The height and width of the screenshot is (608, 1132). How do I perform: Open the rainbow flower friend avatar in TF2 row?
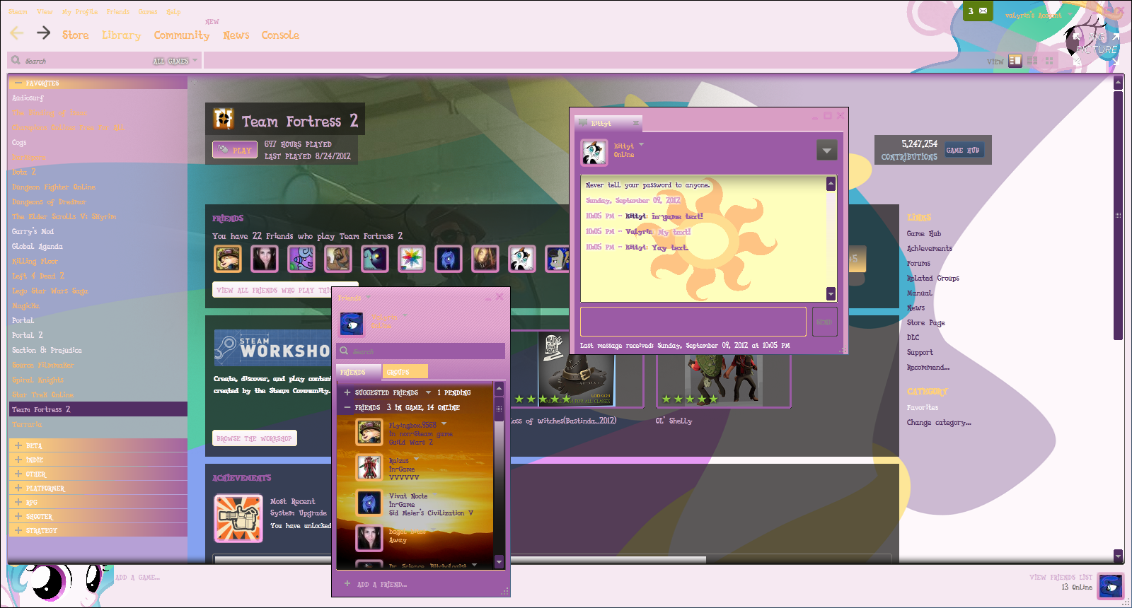(x=412, y=259)
